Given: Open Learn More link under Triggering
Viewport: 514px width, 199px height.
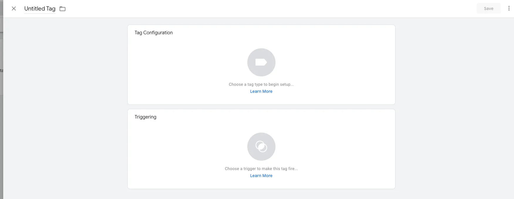Looking at the screenshot, I should [x=261, y=176].
